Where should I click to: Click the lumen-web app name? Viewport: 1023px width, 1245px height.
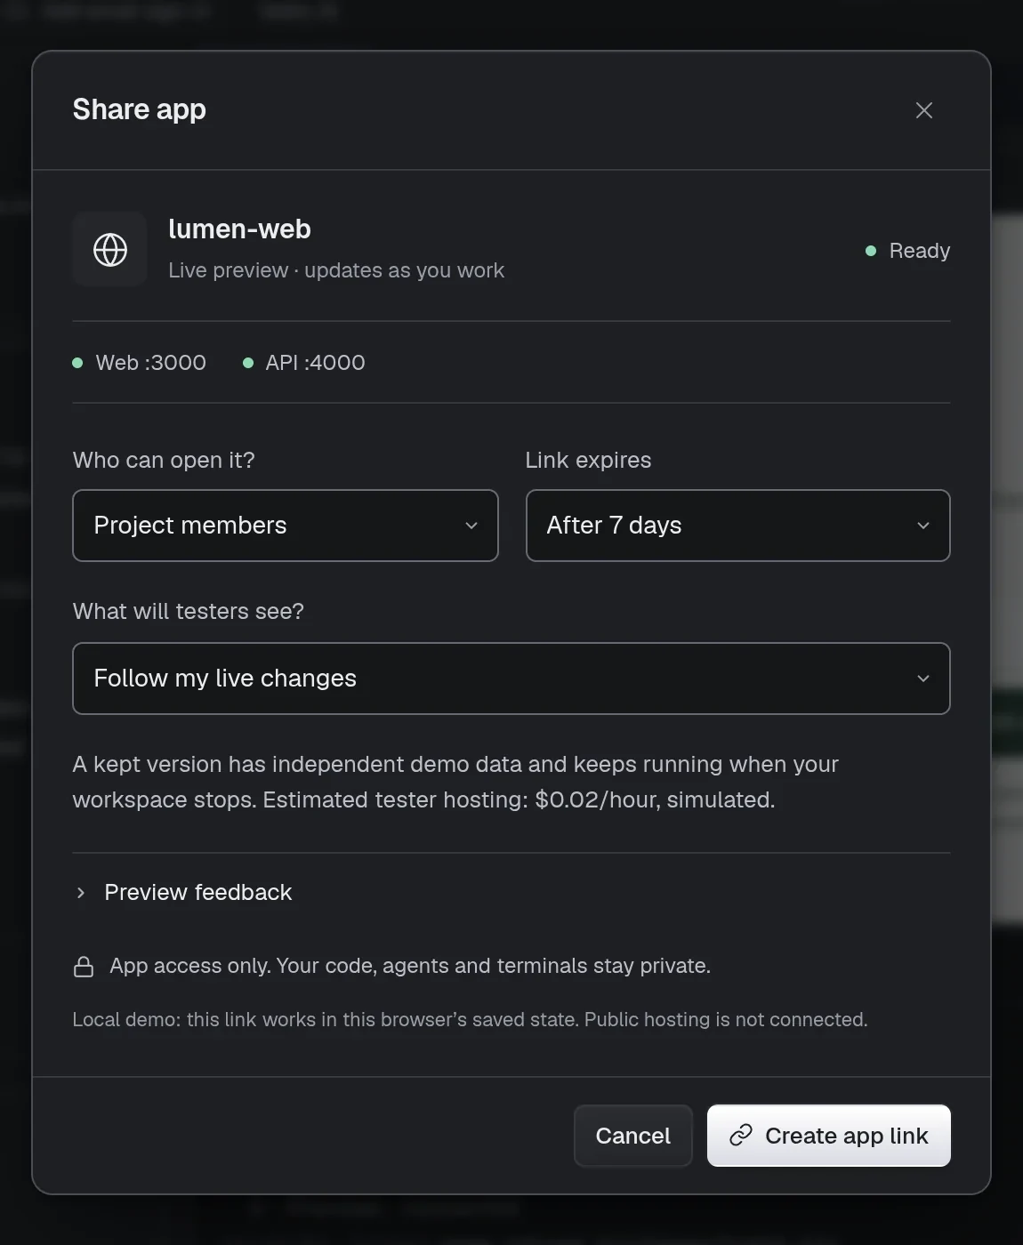[x=240, y=229]
